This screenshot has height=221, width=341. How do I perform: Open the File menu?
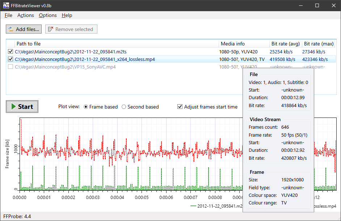point(8,16)
